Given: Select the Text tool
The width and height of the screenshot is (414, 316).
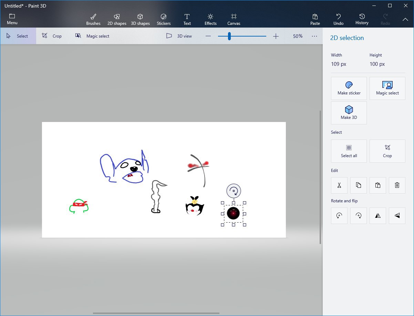Looking at the screenshot, I should (x=187, y=20).
